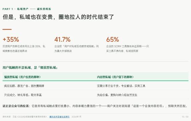Select the 41.7% statistic figure
The image size is (191, 121).
click(x=62, y=39)
